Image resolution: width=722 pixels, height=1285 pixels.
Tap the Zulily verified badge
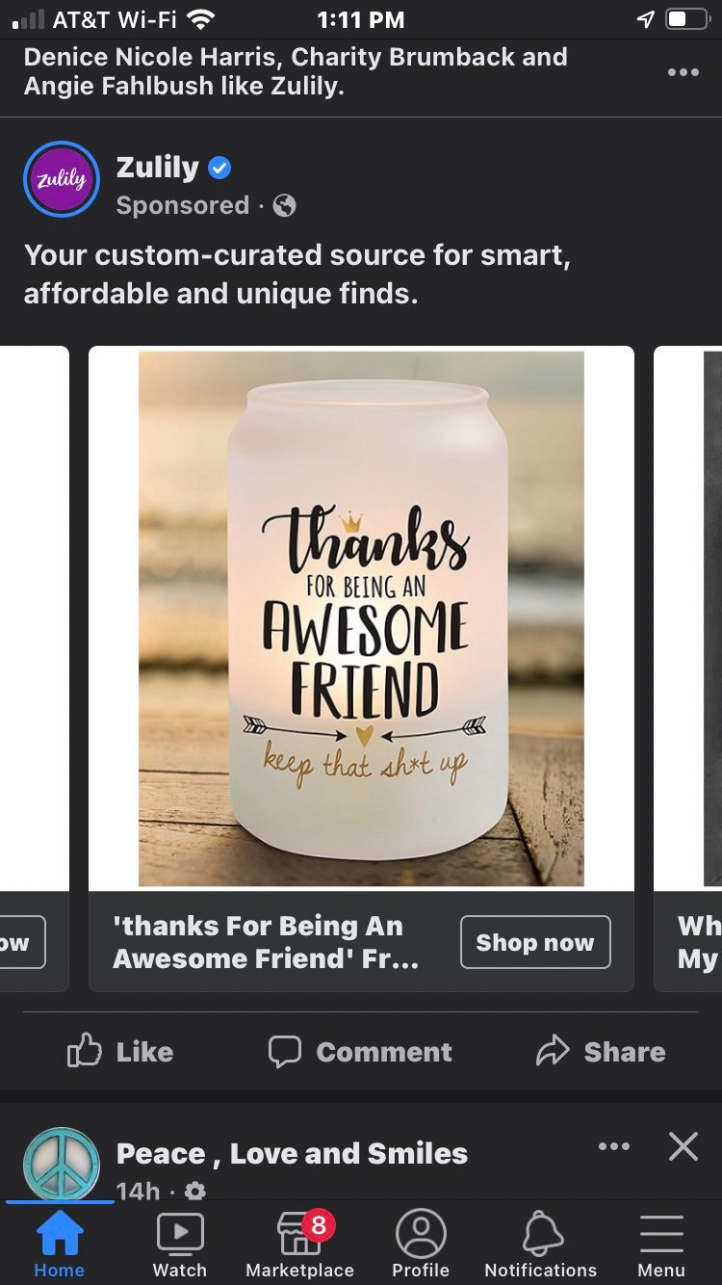coord(219,169)
